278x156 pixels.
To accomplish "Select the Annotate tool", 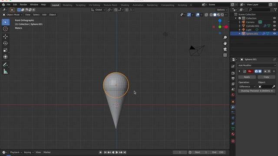I will (x=5, y=65).
